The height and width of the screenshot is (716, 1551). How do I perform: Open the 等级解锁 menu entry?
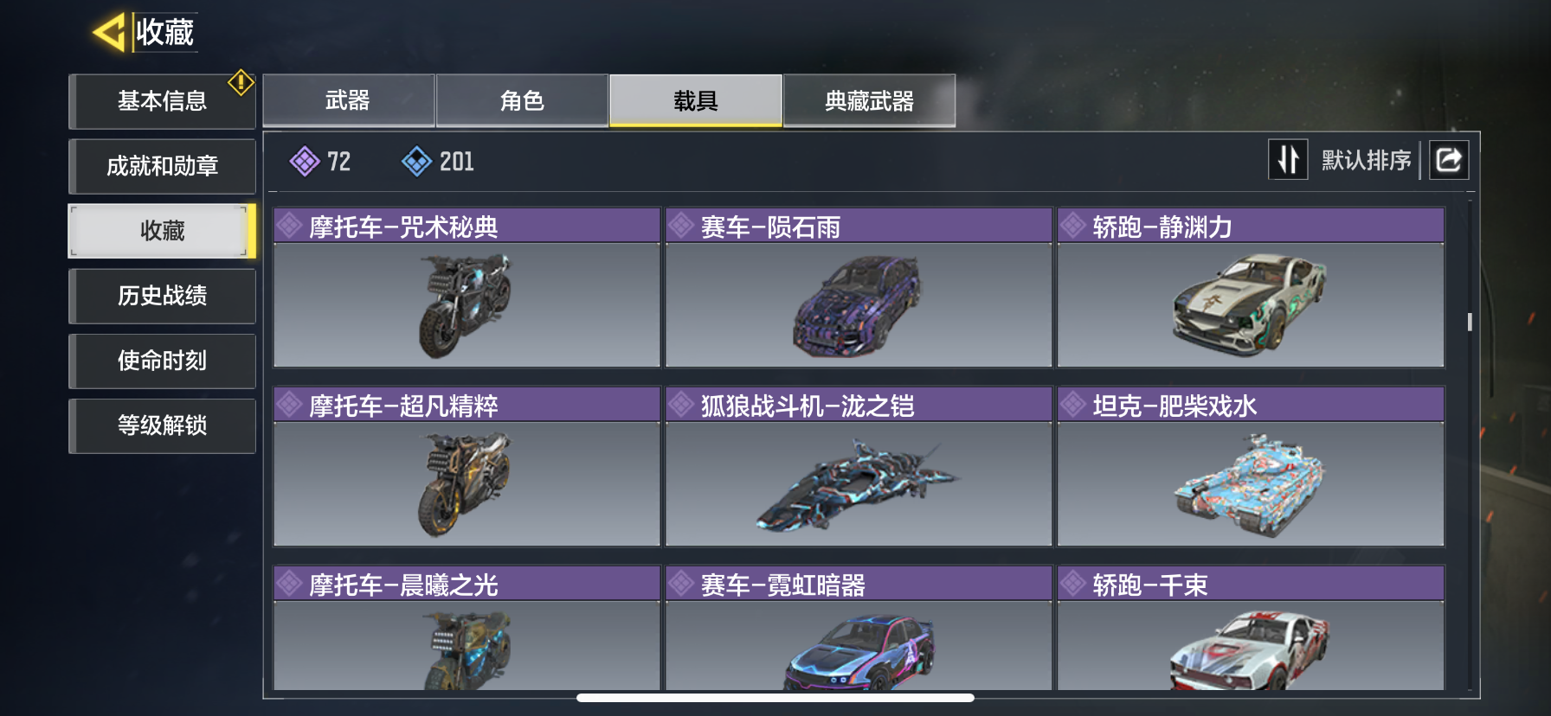[162, 425]
